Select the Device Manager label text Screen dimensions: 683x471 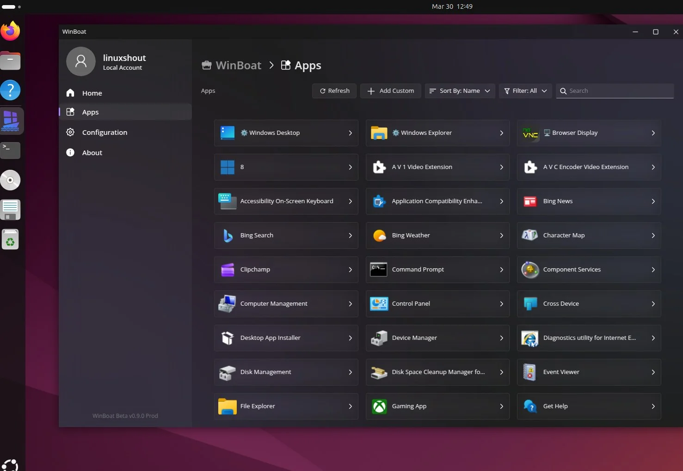point(414,338)
